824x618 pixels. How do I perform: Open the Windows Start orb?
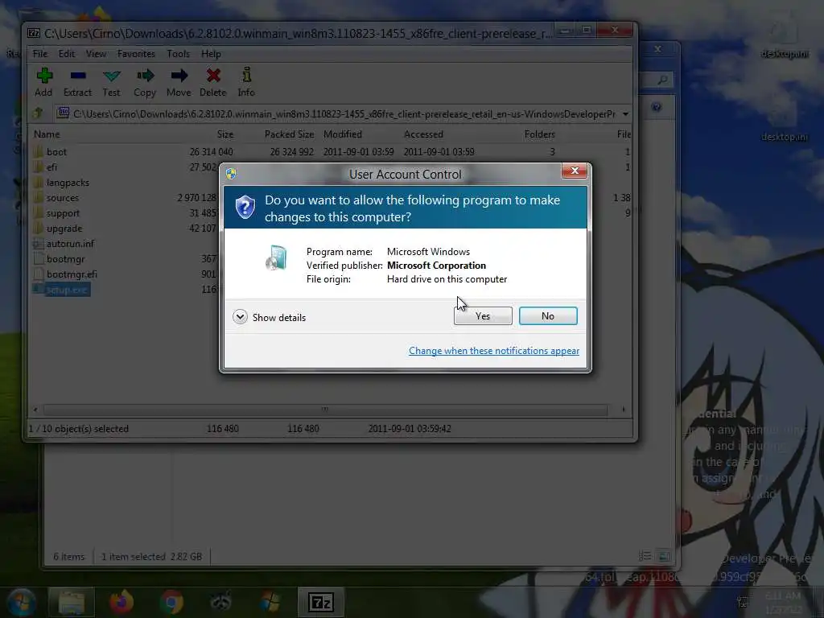click(20, 602)
